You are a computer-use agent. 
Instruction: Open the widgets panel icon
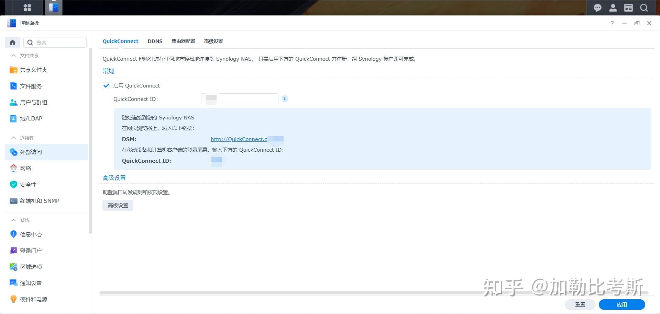pyautogui.click(x=628, y=8)
